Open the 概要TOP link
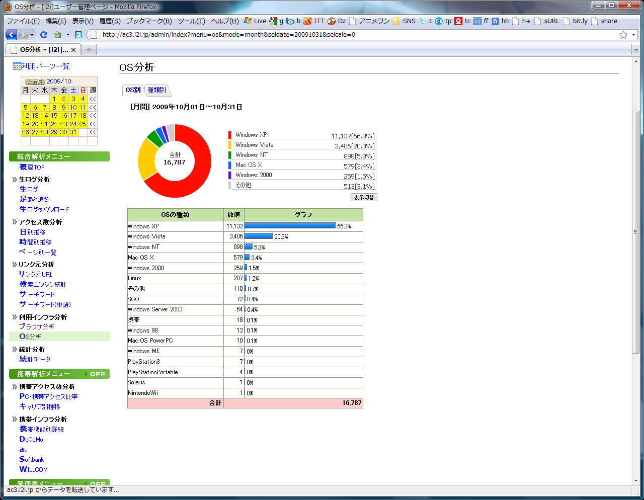 click(32, 167)
